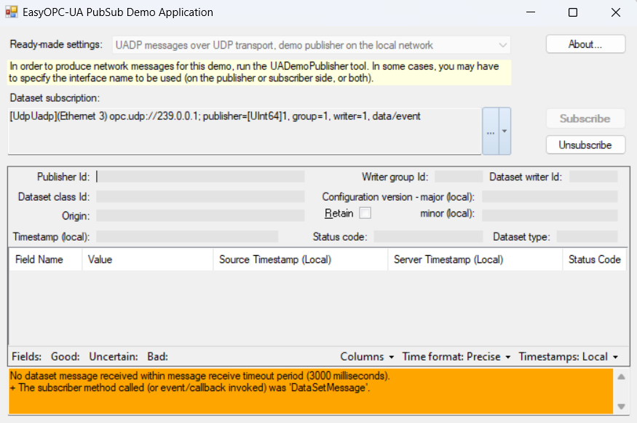Click the Origin field
637x423 pixels.
tap(200, 215)
